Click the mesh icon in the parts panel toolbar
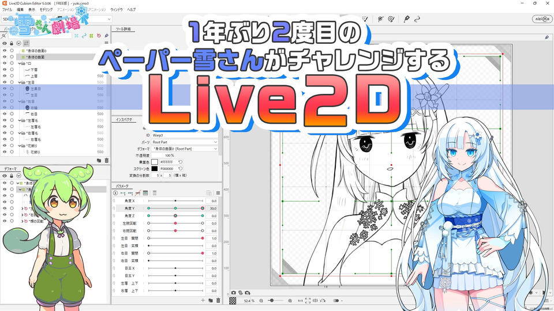 coord(76,36)
